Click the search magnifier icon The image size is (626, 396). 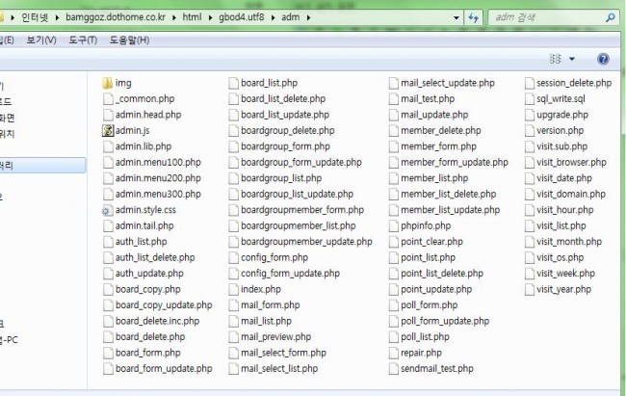coord(610,17)
